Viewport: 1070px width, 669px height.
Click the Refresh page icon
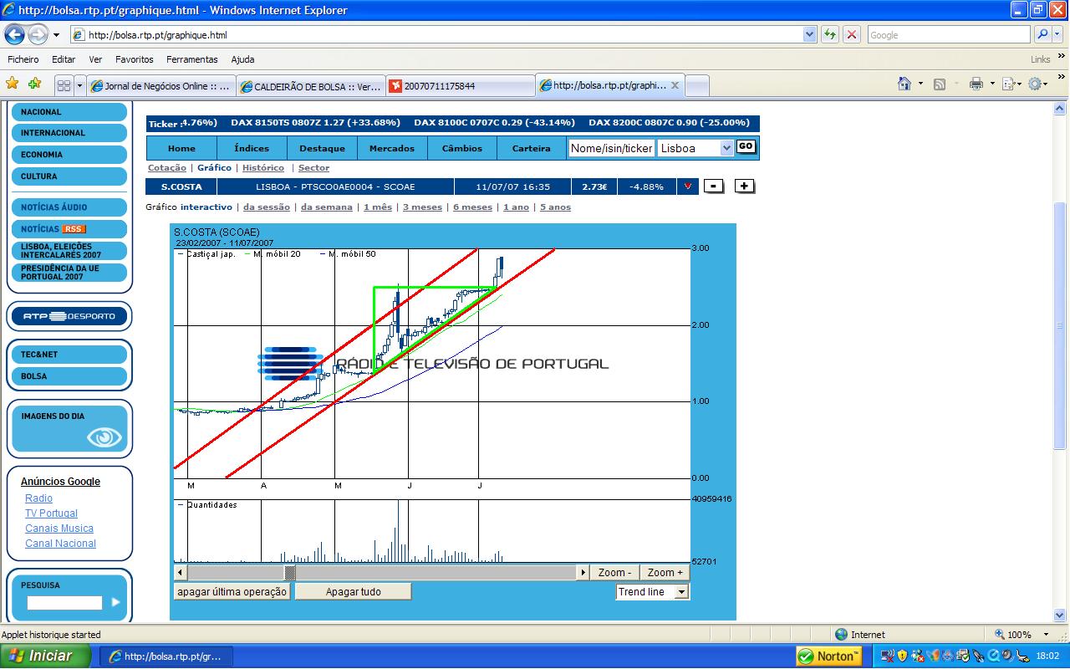(x=830, y=35)
